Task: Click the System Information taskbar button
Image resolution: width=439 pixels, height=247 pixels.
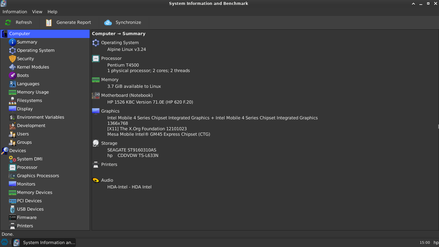Action: (x=44, y=243)
